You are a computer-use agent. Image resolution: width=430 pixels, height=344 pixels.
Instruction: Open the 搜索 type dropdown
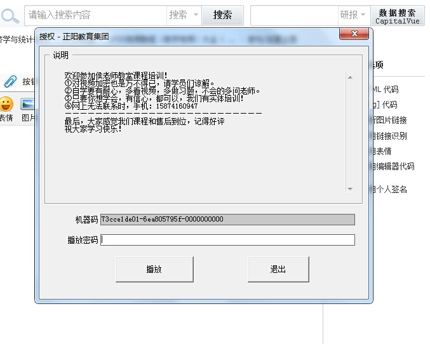pyautogui.click(x=184, y=15)
